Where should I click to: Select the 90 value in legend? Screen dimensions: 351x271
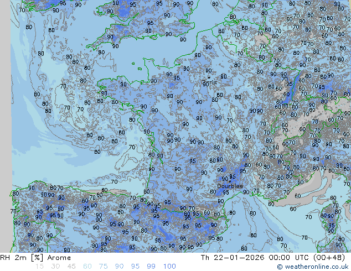pyautogui.click(x=120, y=267)
